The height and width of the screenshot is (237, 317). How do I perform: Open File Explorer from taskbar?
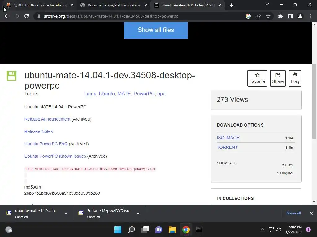(x=172, y=230)
